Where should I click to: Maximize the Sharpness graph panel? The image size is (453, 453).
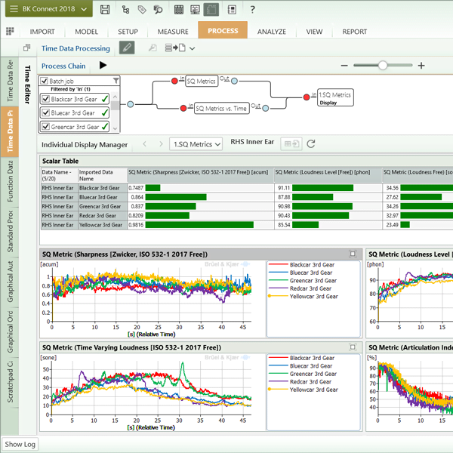[x=353, y=254]
